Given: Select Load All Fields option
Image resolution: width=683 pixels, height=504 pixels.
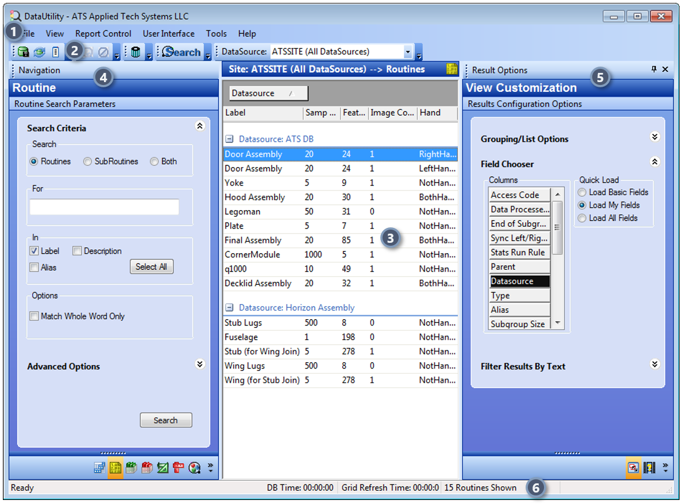Looking at the screenshot, I should [582, 218].
